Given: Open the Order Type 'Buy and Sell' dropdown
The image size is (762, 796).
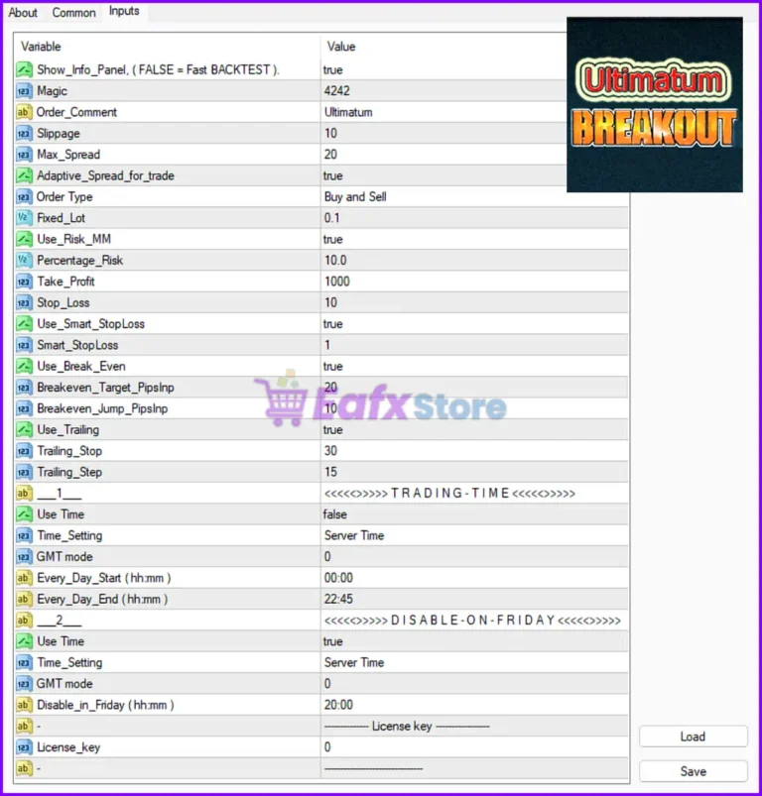Looking at the screenshot, I should [355, 196].
